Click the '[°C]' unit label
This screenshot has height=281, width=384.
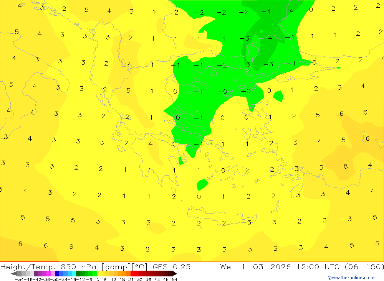point(140,267)
